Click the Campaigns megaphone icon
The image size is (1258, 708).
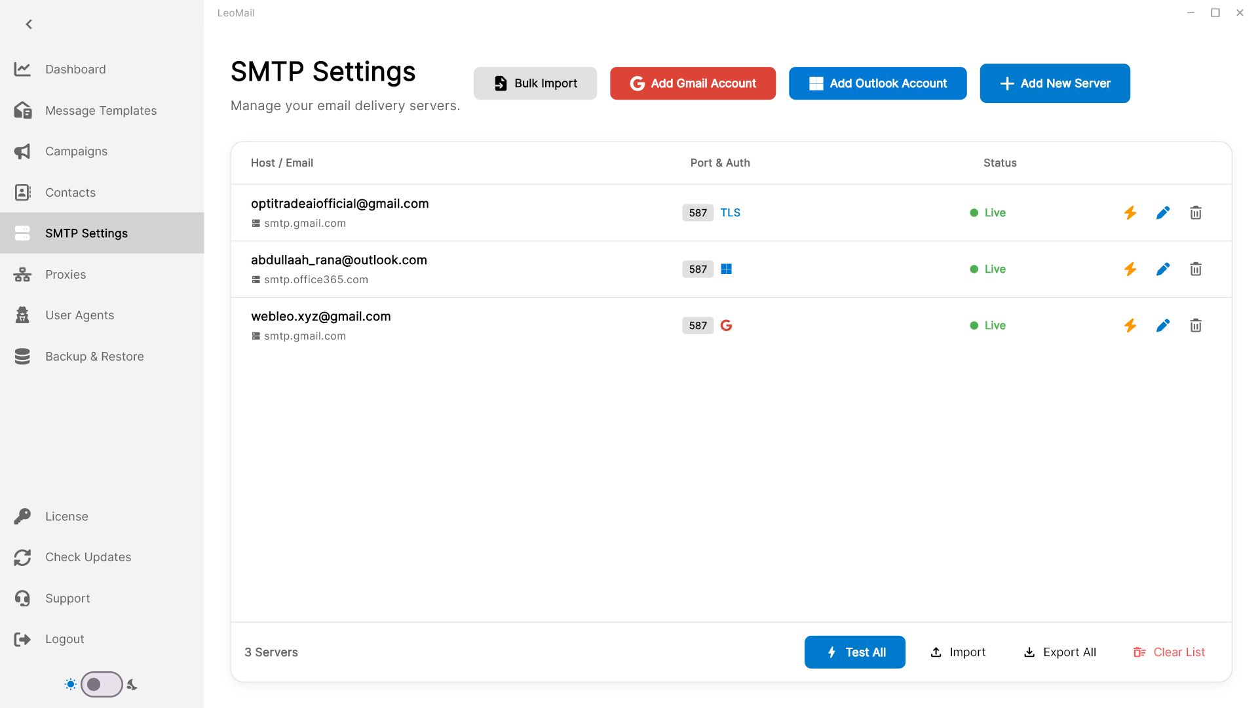click(x=22, y=151)
